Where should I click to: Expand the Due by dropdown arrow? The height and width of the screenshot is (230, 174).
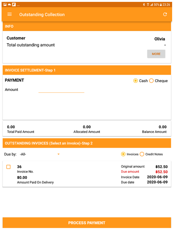point(59,154)
